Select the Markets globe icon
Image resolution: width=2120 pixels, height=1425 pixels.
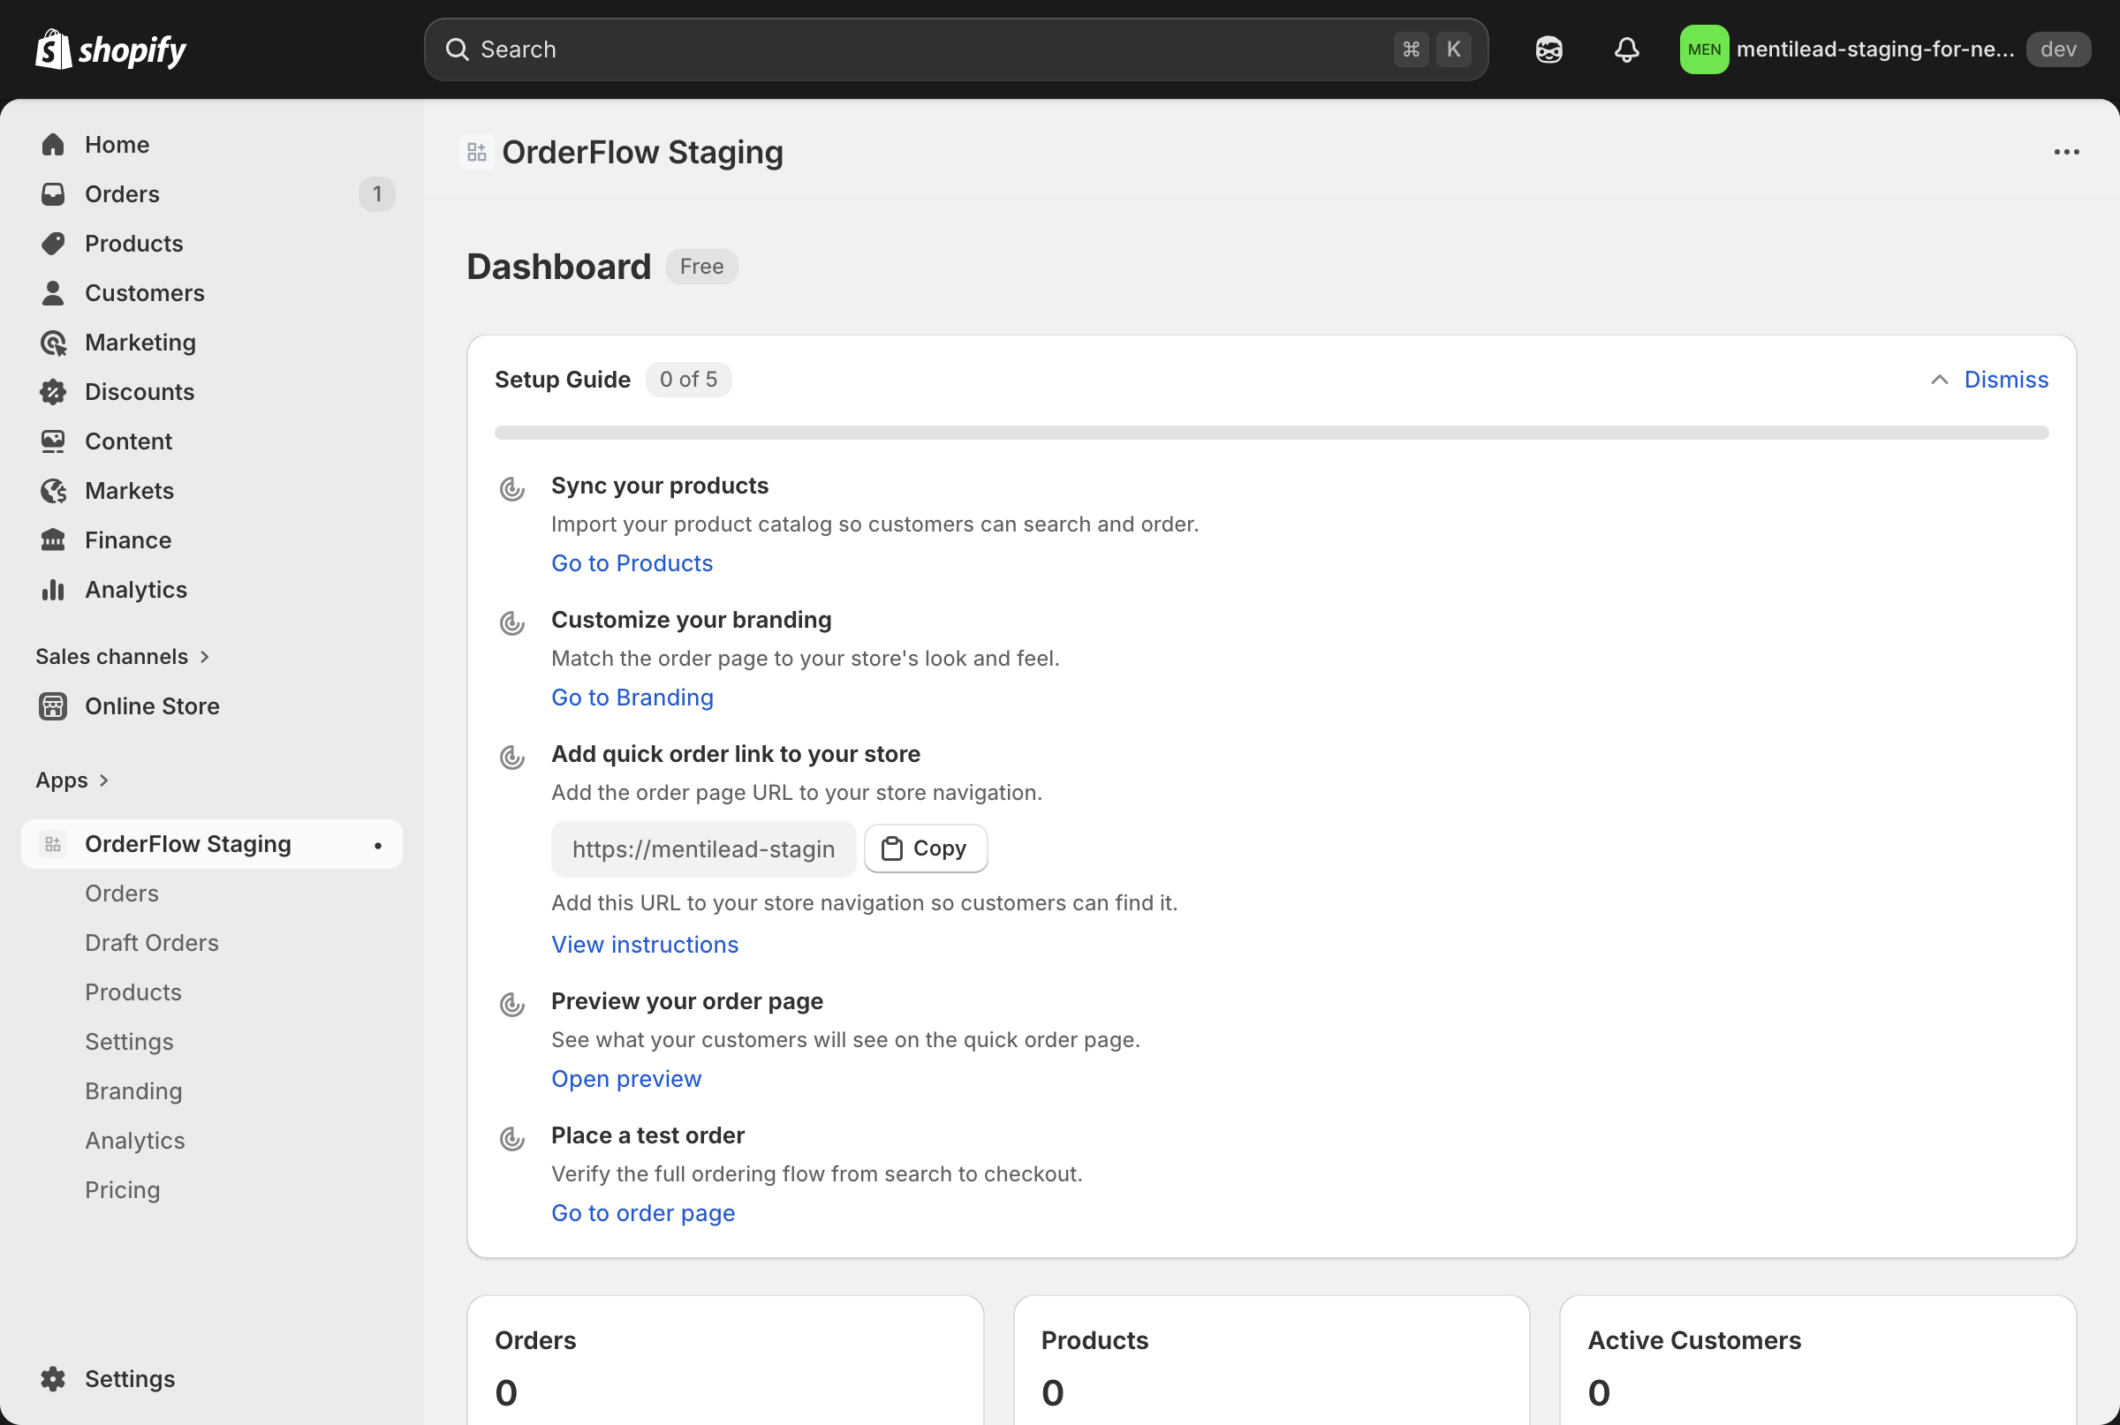point(53,491)
